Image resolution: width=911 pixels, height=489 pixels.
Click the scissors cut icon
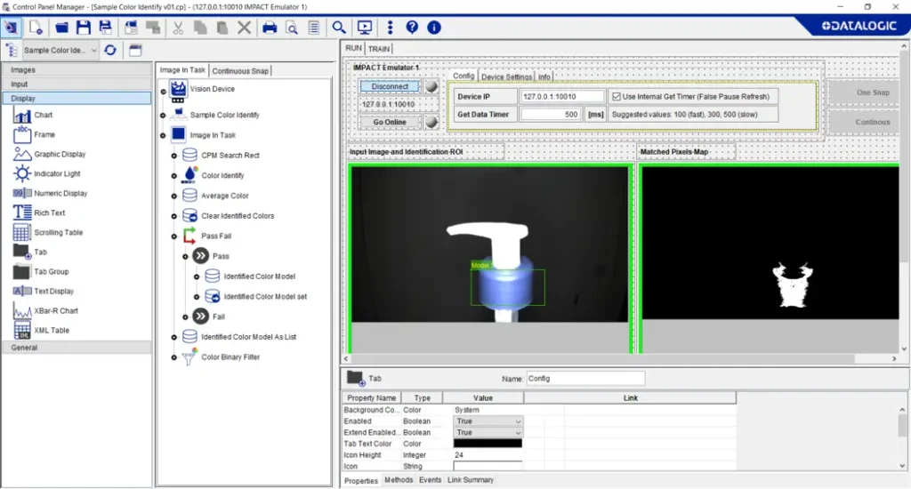pyautogui.click(x=178, y=28)
